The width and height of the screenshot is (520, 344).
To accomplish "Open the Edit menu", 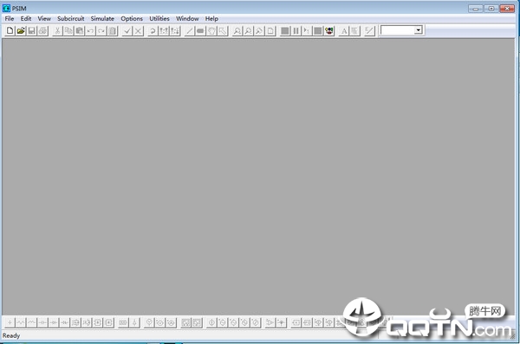I will [26, 18].
